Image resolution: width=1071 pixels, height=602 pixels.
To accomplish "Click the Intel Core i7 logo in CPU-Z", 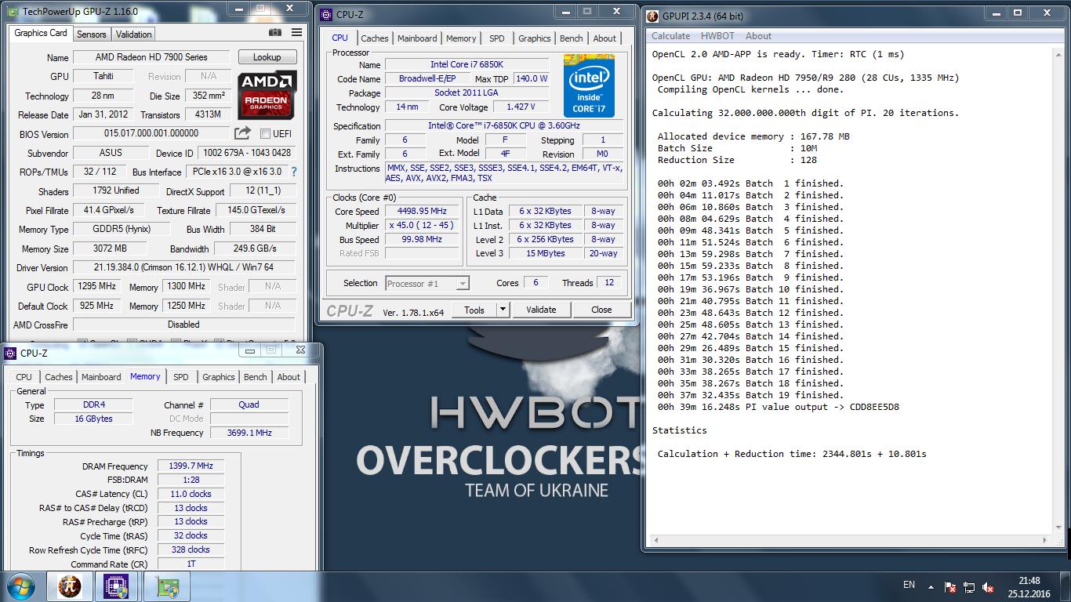I will click(x=589, y=86).
